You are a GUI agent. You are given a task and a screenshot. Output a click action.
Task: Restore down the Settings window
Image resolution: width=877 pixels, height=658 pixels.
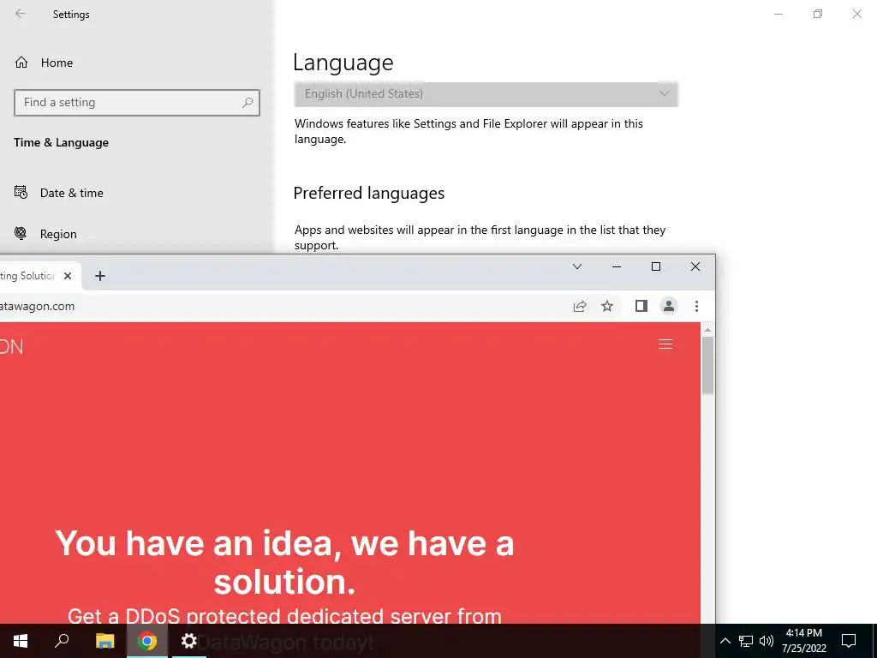(x=818, y=14)
